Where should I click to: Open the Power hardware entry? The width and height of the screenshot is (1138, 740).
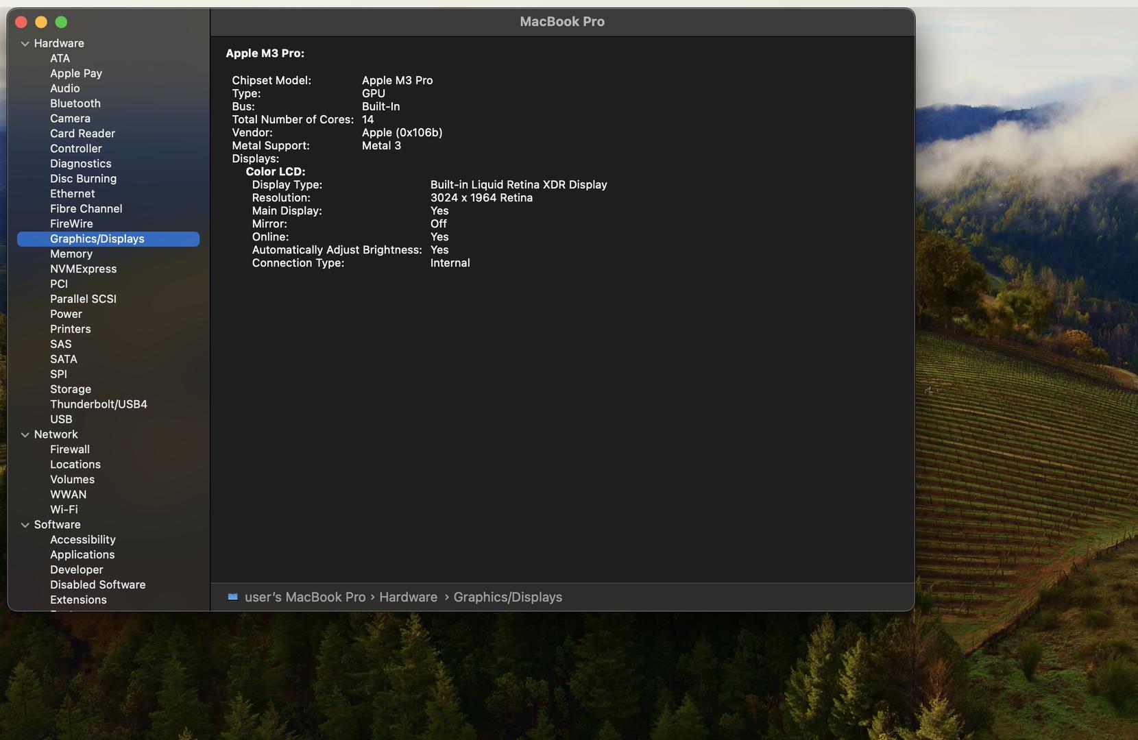[x=66, y=314]
